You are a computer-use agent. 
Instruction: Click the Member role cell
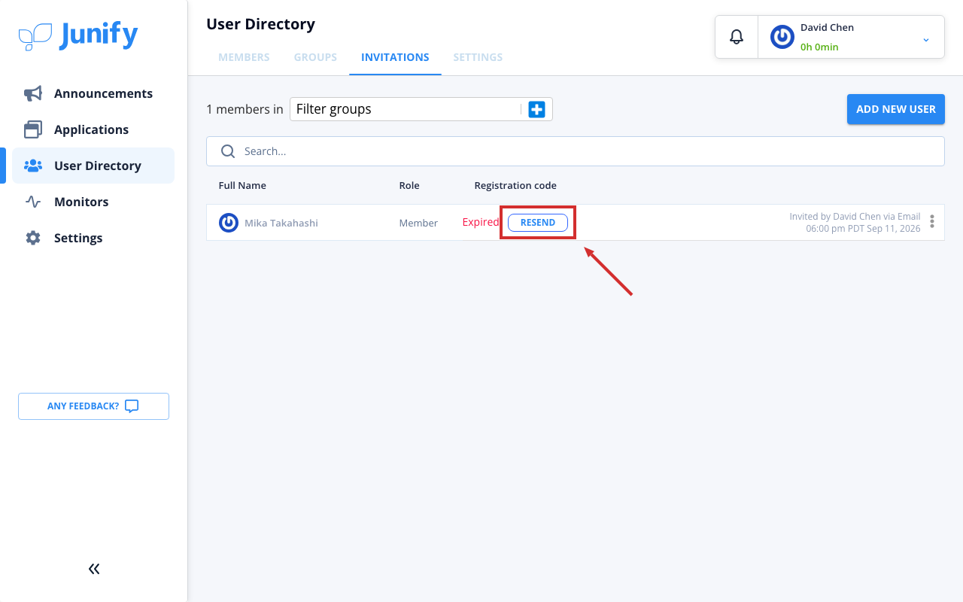coord(418,223)
